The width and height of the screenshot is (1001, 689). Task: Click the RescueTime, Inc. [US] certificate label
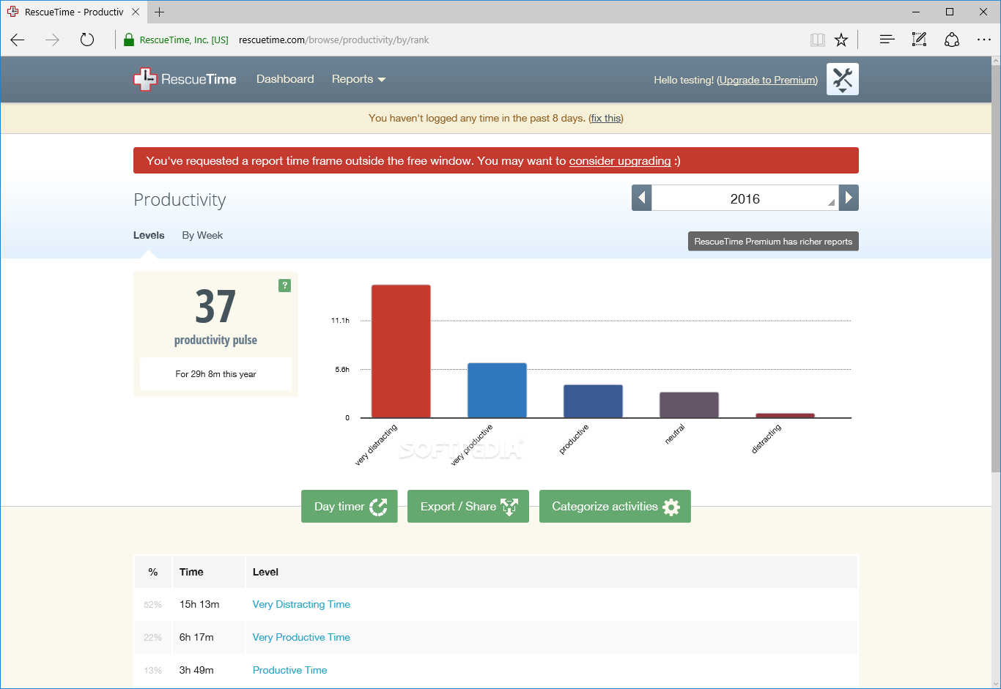(184, 40)
